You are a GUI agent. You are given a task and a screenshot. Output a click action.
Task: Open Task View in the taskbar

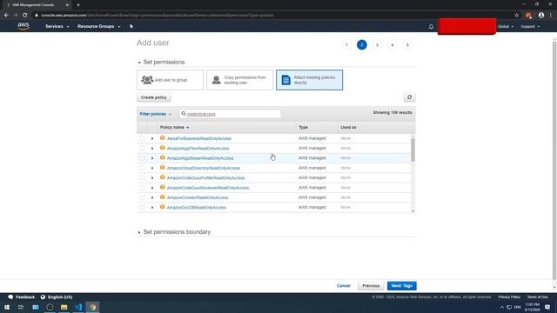[21, 307]
